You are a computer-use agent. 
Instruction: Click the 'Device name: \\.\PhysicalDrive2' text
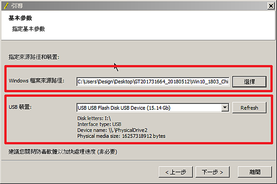click(112, 130)
